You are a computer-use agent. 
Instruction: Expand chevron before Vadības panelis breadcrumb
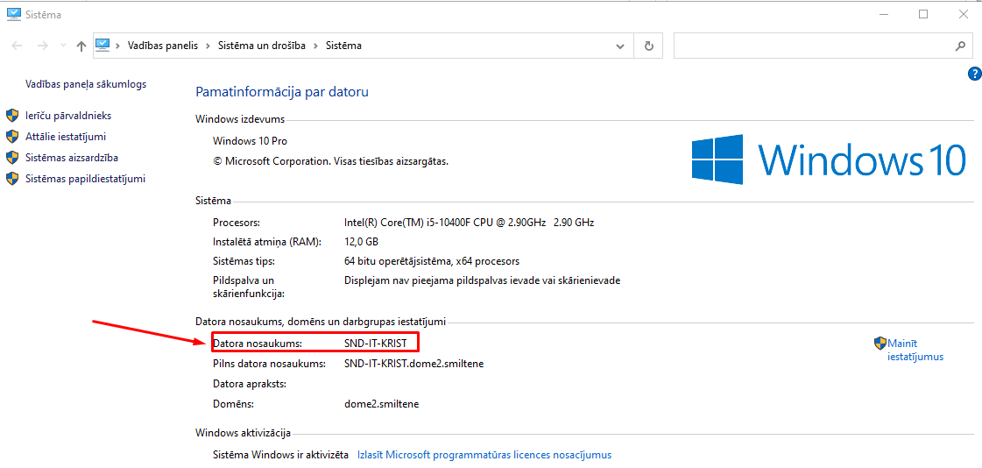[117, 46]
